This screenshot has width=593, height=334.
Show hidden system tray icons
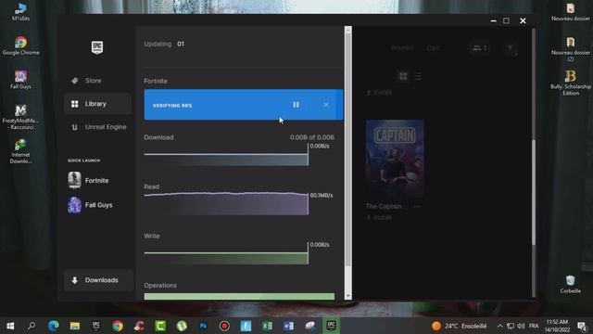click(x=500, y=326)
